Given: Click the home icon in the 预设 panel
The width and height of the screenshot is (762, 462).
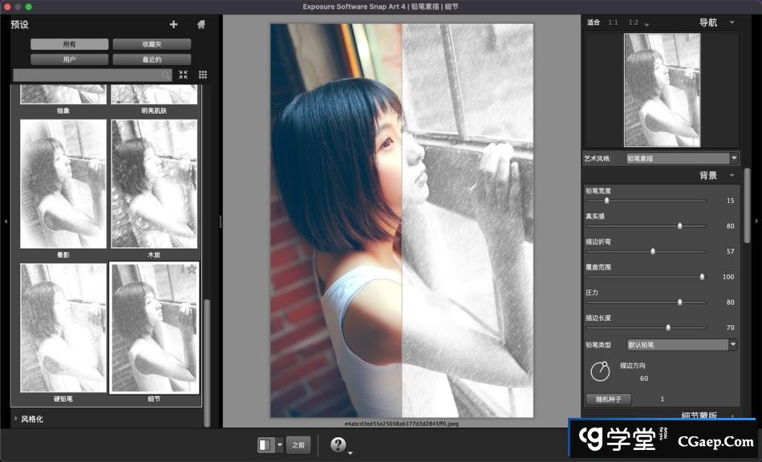Looking at the screenshot, I should 201,25.
